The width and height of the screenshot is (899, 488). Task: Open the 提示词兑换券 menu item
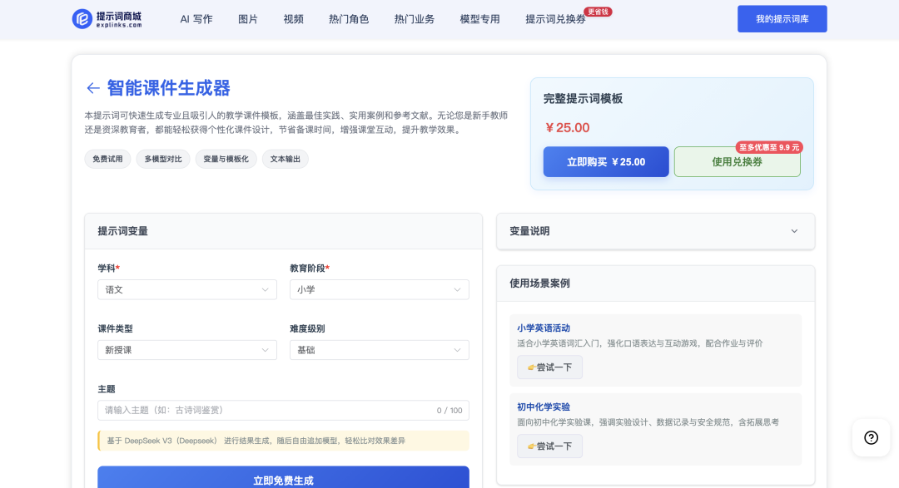(555, 19)
